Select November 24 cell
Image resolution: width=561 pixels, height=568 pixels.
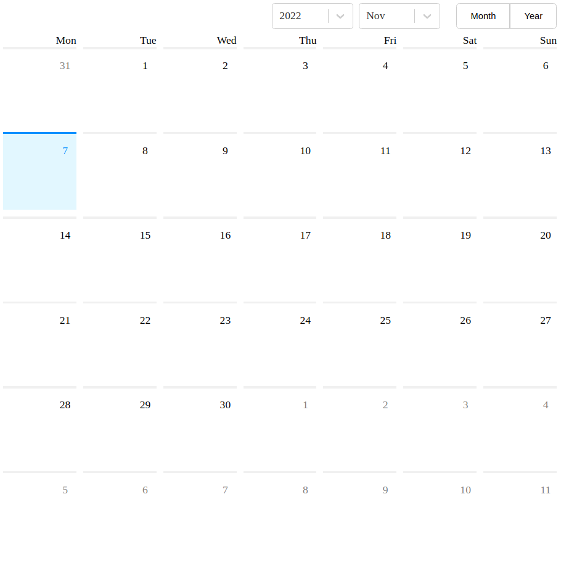pos(279,341)
